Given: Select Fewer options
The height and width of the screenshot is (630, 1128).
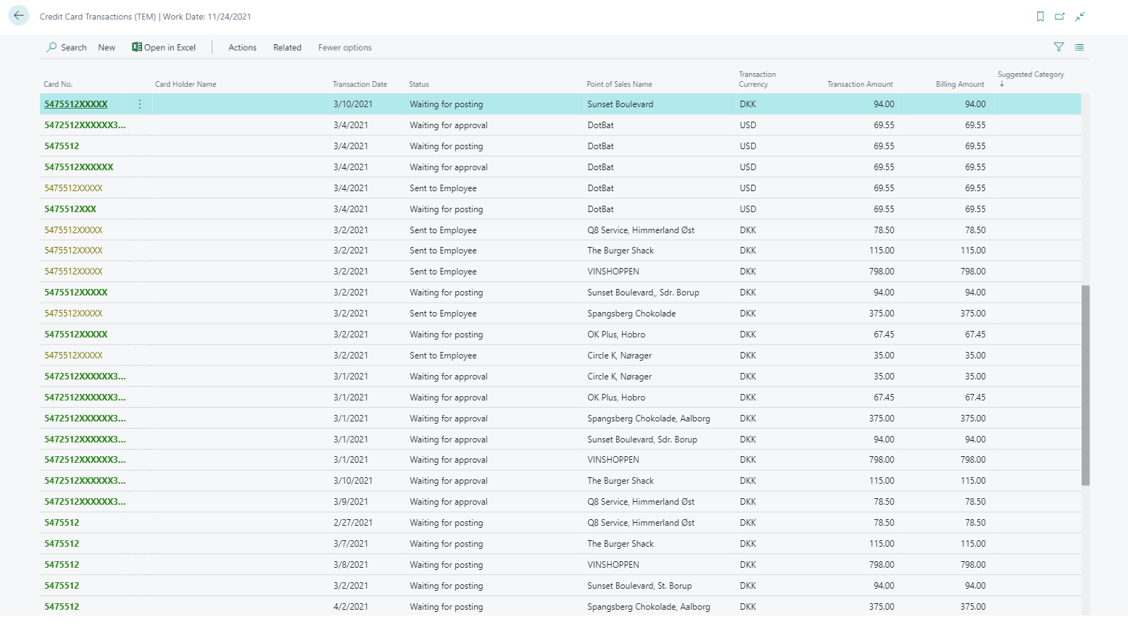Looking at the screenshot, I should point(345,48).
